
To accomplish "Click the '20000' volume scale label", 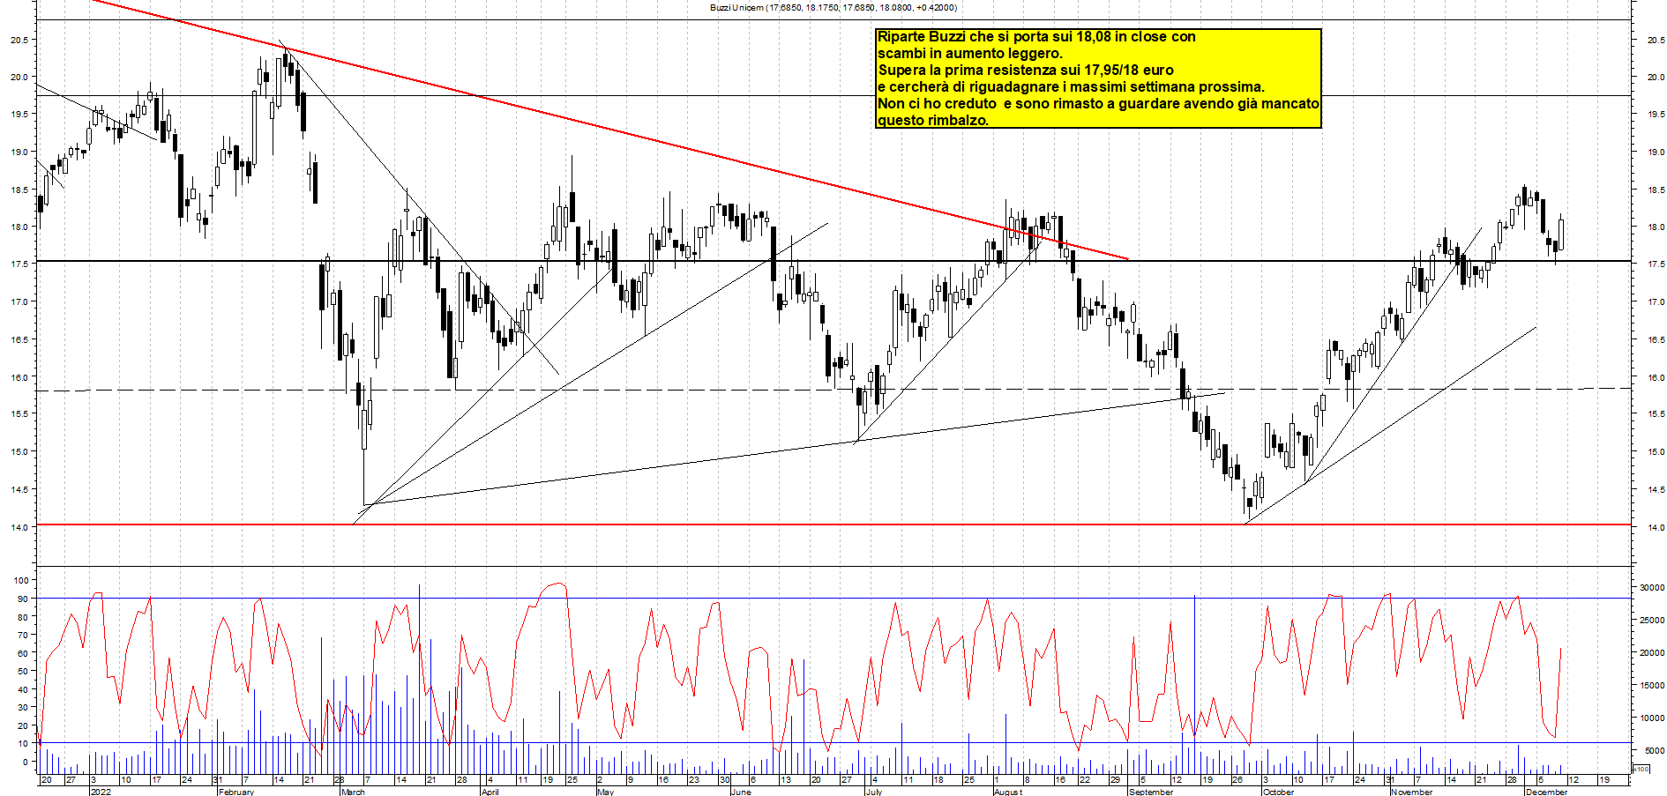I will pos(1652,652).
